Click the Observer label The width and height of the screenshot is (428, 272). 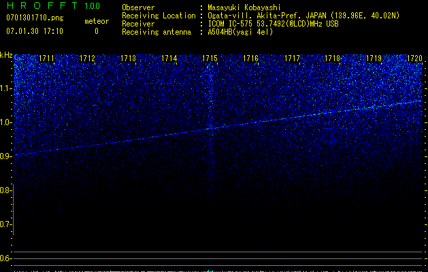click(x=138, y=7)
